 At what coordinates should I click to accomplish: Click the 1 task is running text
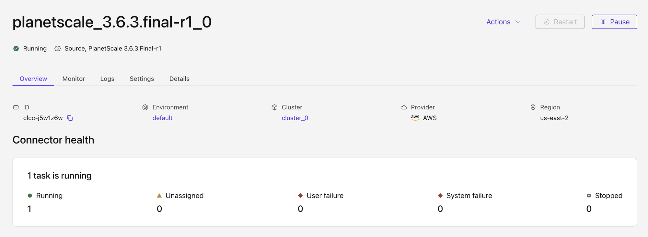click(x=59, y=176)
